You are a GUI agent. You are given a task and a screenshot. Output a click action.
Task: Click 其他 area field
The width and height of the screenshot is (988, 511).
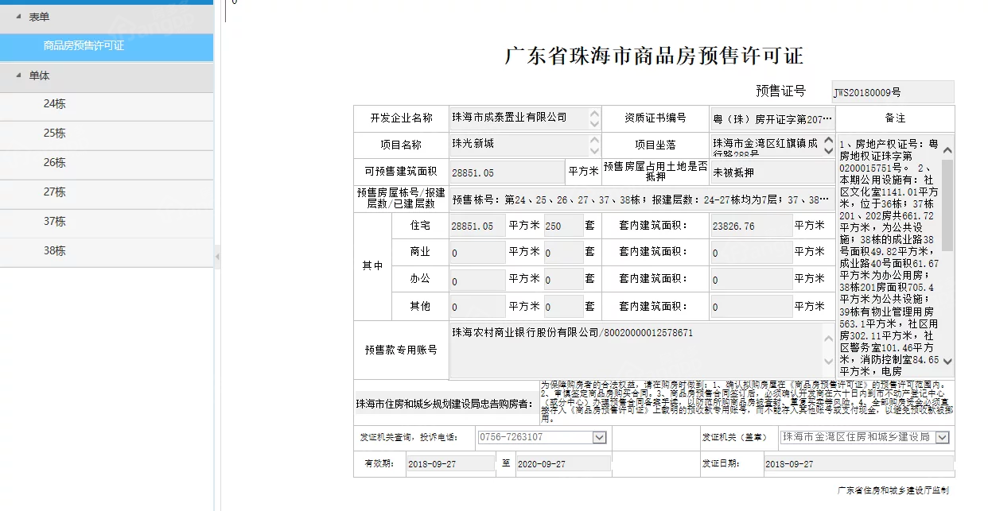477,307
